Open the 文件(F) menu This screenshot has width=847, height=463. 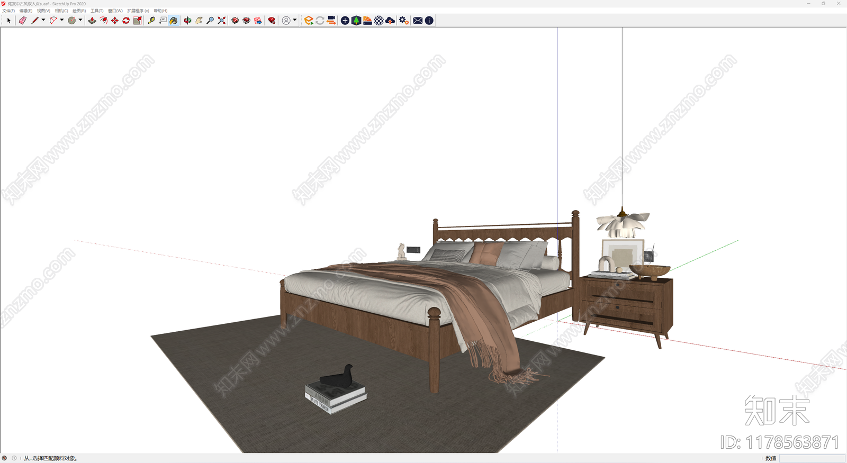[8, 11]
